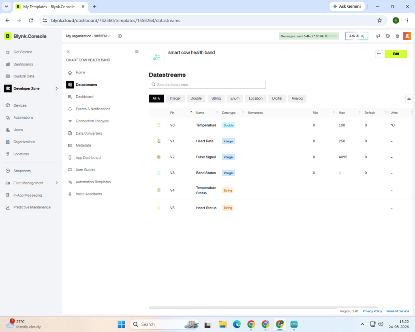Open Events & Notifications section

coord(93,109)
